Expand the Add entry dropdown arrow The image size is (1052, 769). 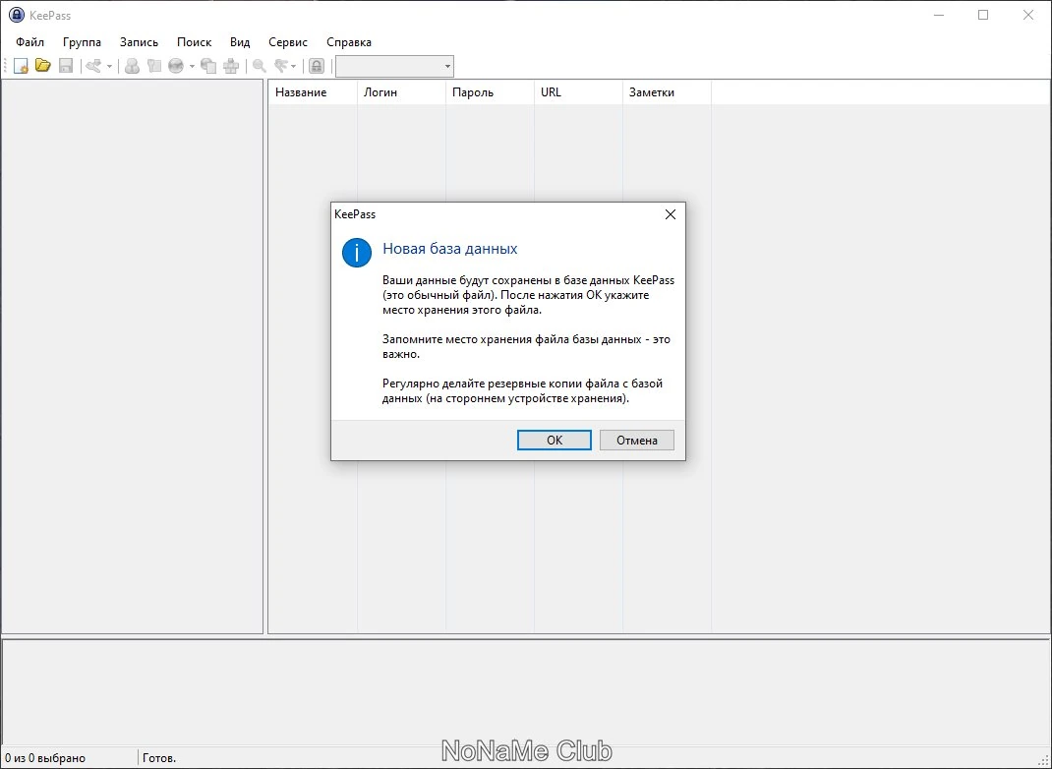pos(109,66)
